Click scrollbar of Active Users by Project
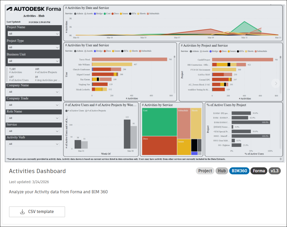Screen dimensions: 287x227 coord(281,129)
